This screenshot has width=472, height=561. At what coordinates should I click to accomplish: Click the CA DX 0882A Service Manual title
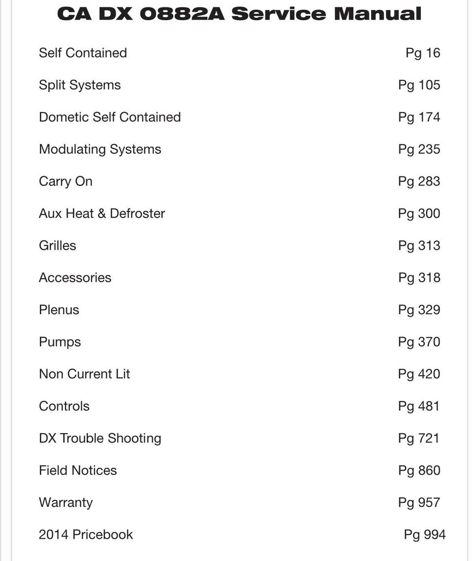point(239,14)
